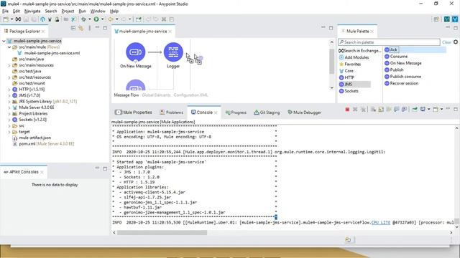
Task: Open the Navigate menu
Action: [32, 11]
